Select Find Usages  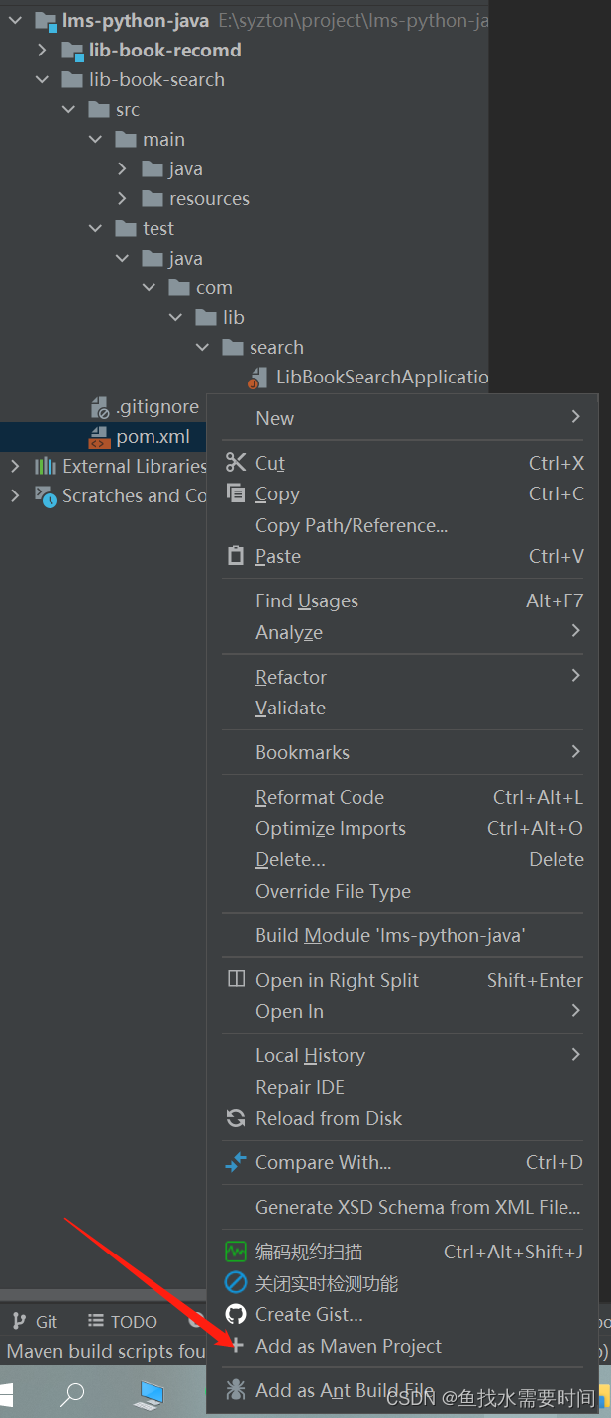pyautogui.click(x=403, y=600)
